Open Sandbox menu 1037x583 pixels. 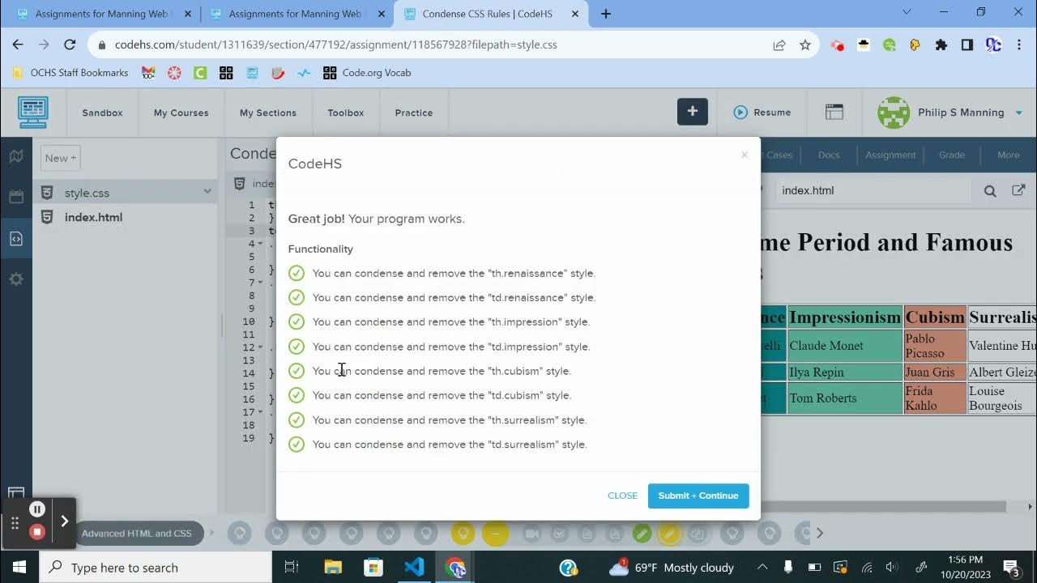pyautogui.click(x=102, y=113)
